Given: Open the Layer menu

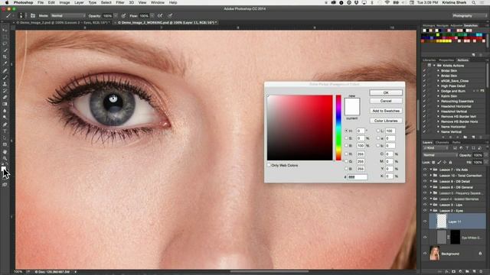Looking at the screenshot, I should pos(79,2).
